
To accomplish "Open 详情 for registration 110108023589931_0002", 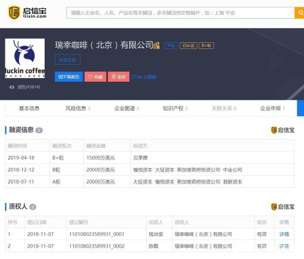I will click(x=284, y=246).
